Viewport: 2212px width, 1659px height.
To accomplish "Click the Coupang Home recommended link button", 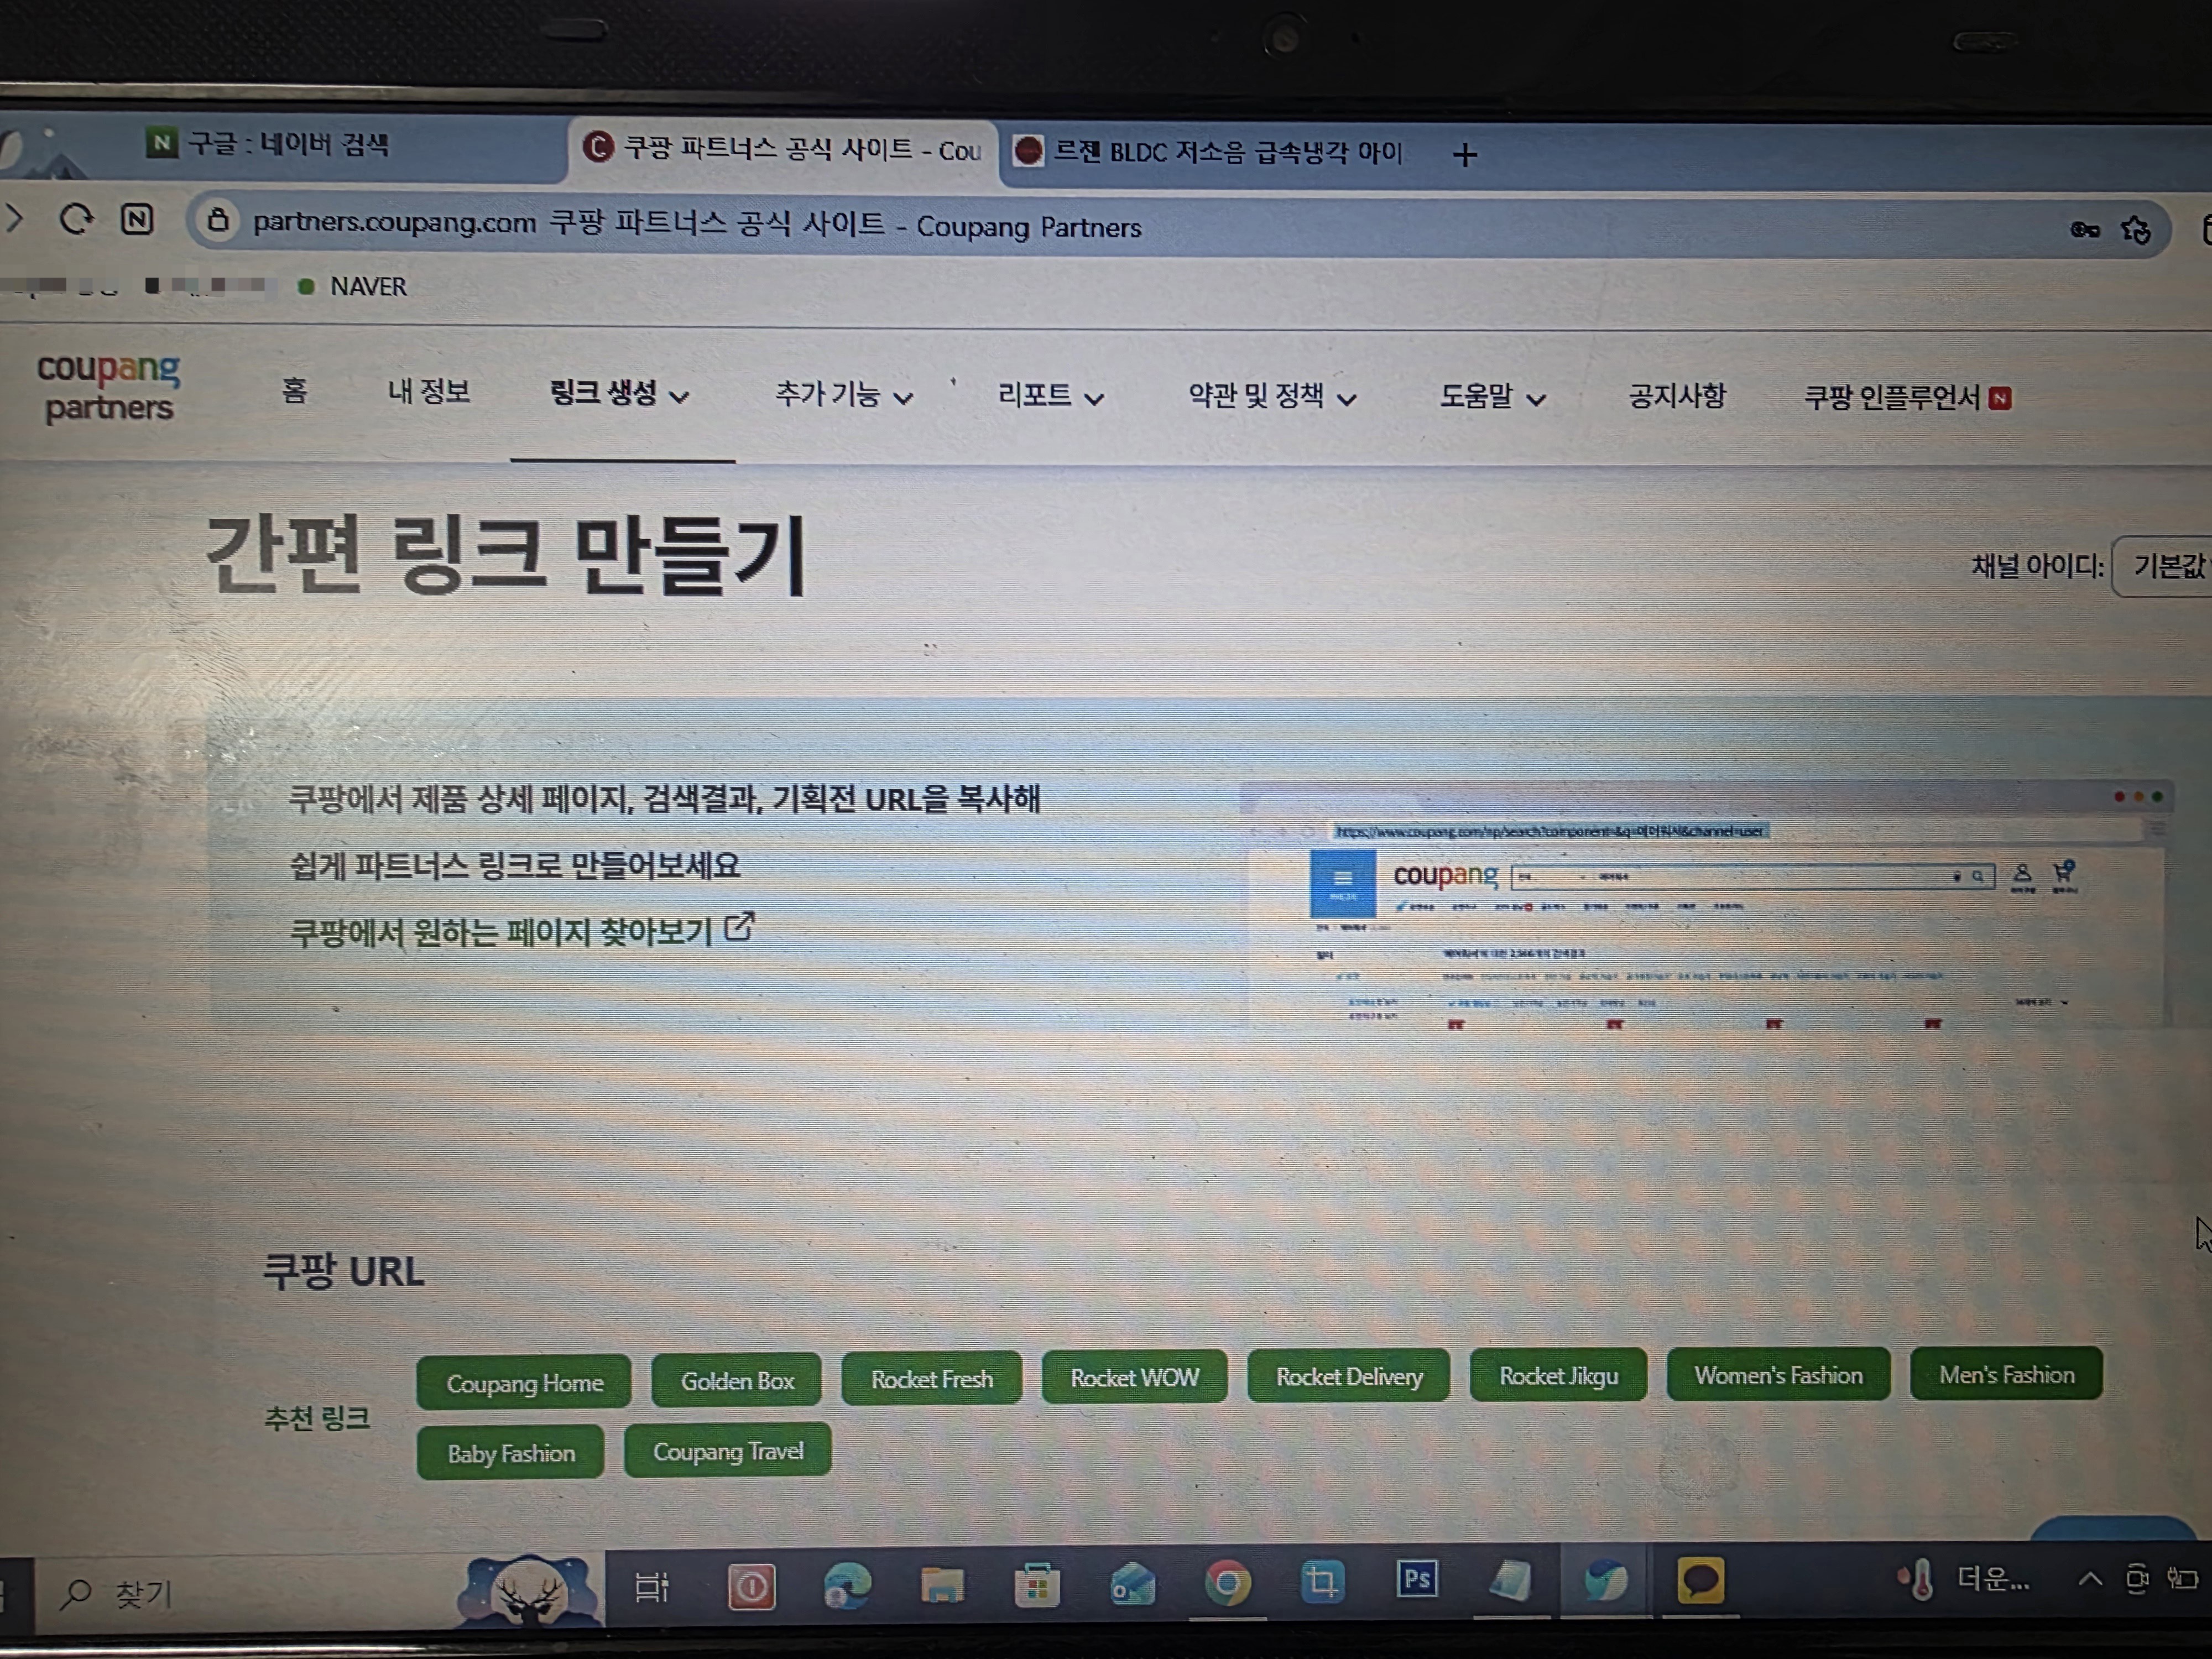I will 524,1383.
